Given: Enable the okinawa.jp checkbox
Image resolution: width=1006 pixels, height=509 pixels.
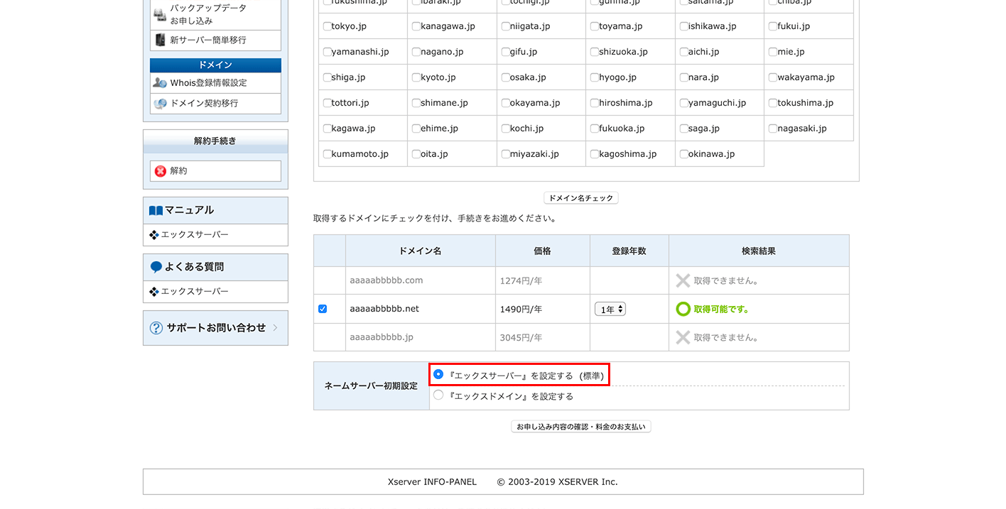Looking at the screenshot, I should click(683, 154).
